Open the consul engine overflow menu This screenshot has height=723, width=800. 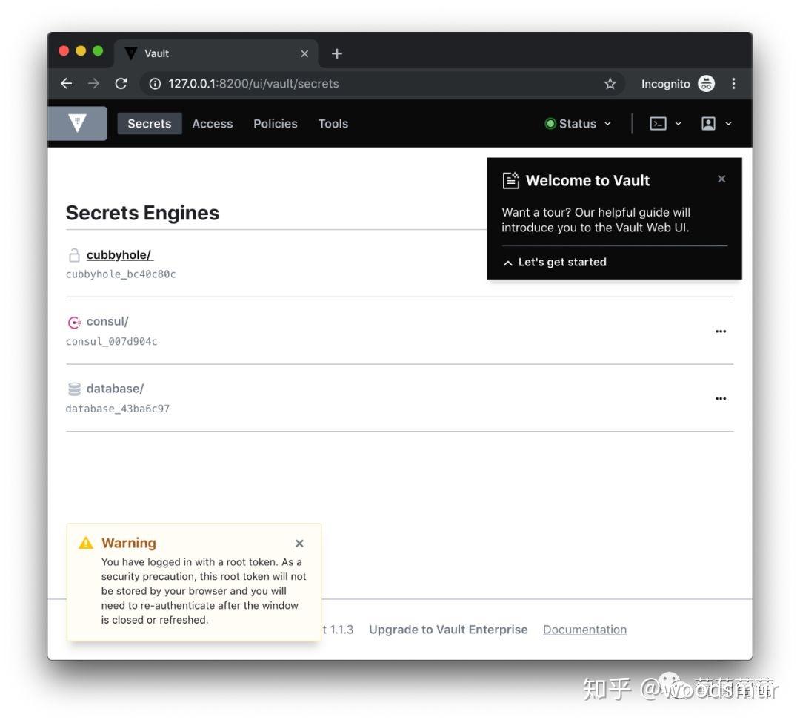pos(720,331)
